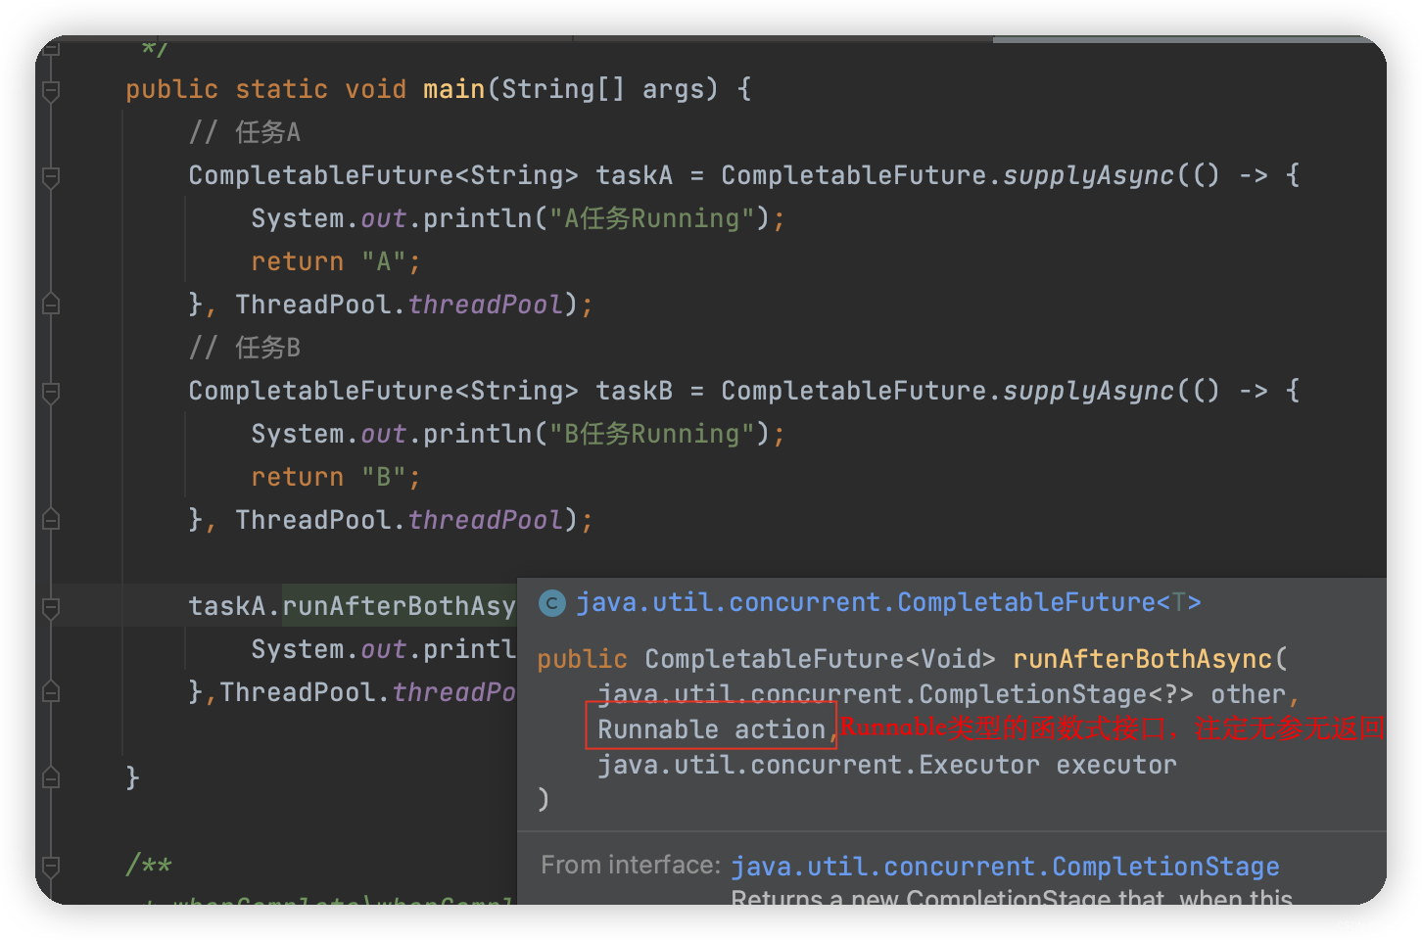Click the main method name
The height and width of the screenshot is (940, 1422).
tap(453, 89)
